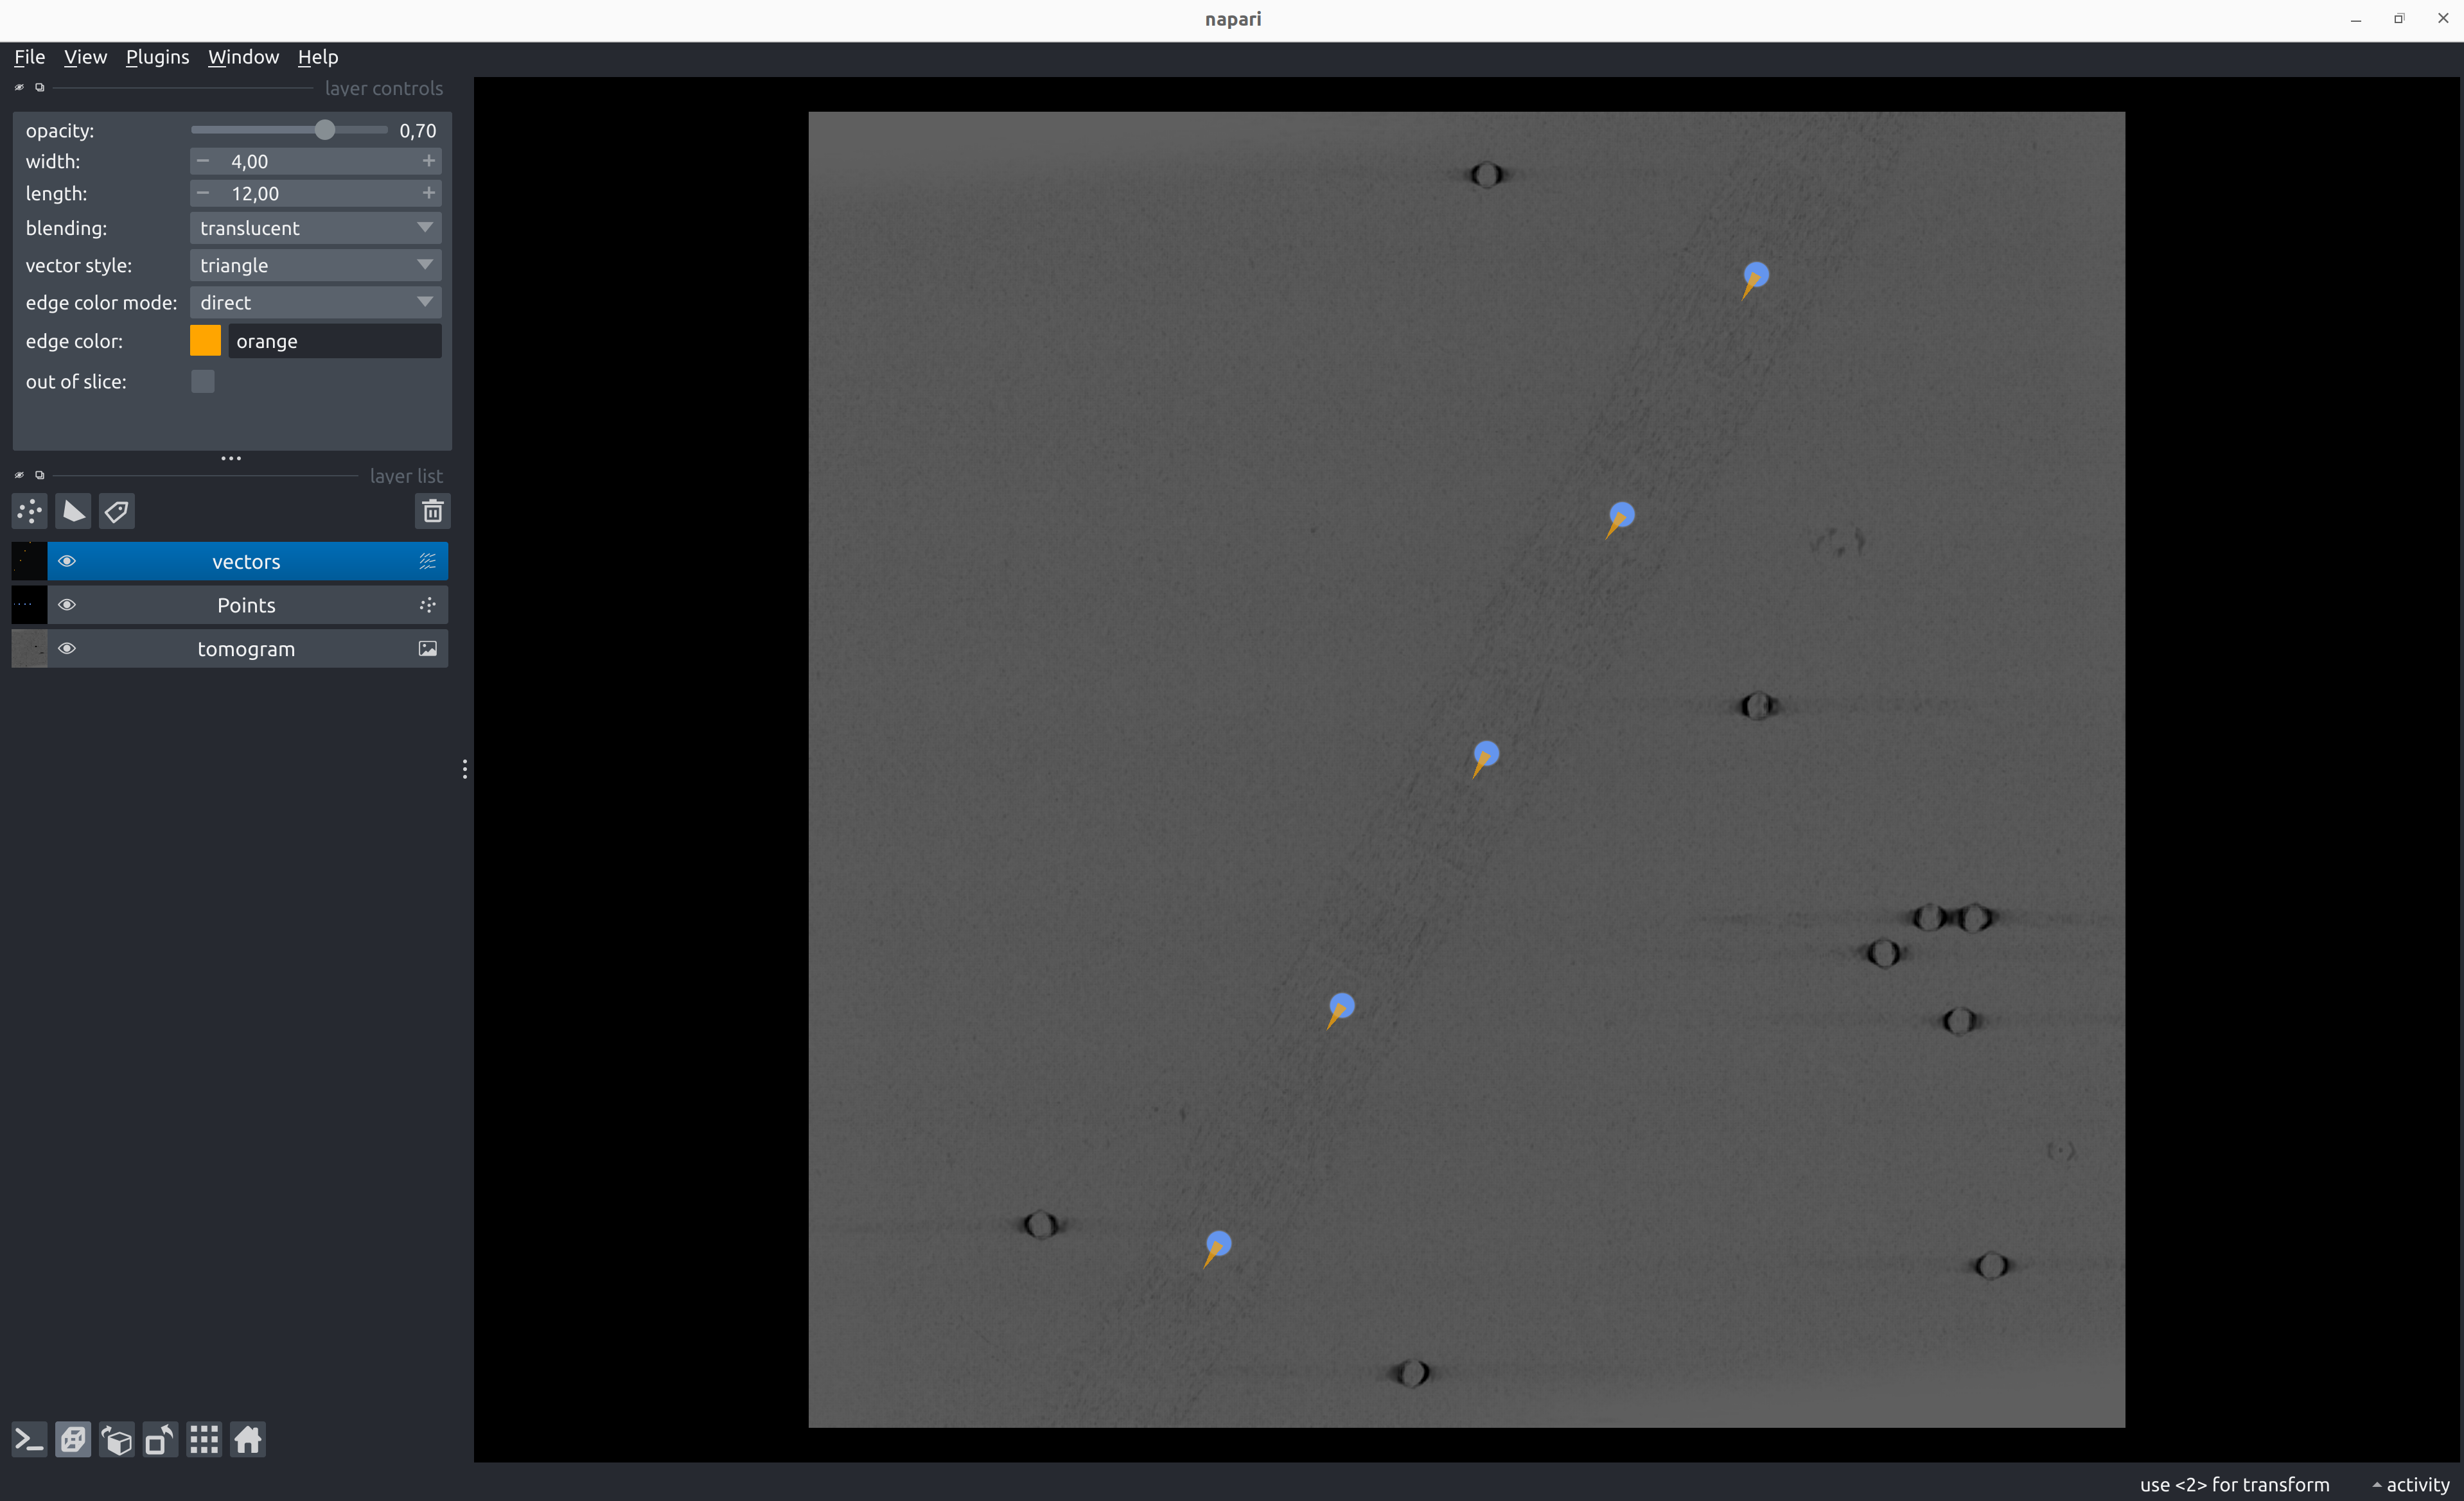Decrease length value with minus

(x=203, y=193)
